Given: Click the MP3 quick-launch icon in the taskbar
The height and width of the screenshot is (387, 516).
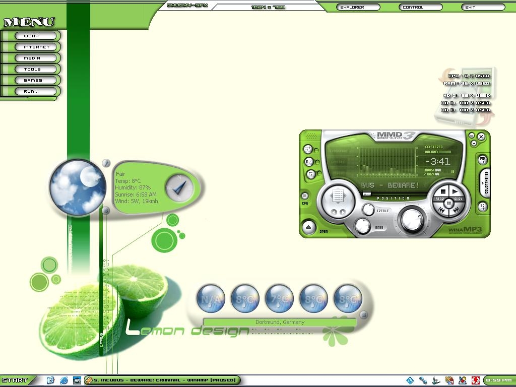Looking at the screenshot, I should (77, 380).
